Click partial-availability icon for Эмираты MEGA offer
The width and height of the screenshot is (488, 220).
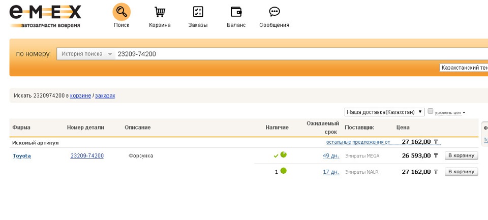pos(284,155)
